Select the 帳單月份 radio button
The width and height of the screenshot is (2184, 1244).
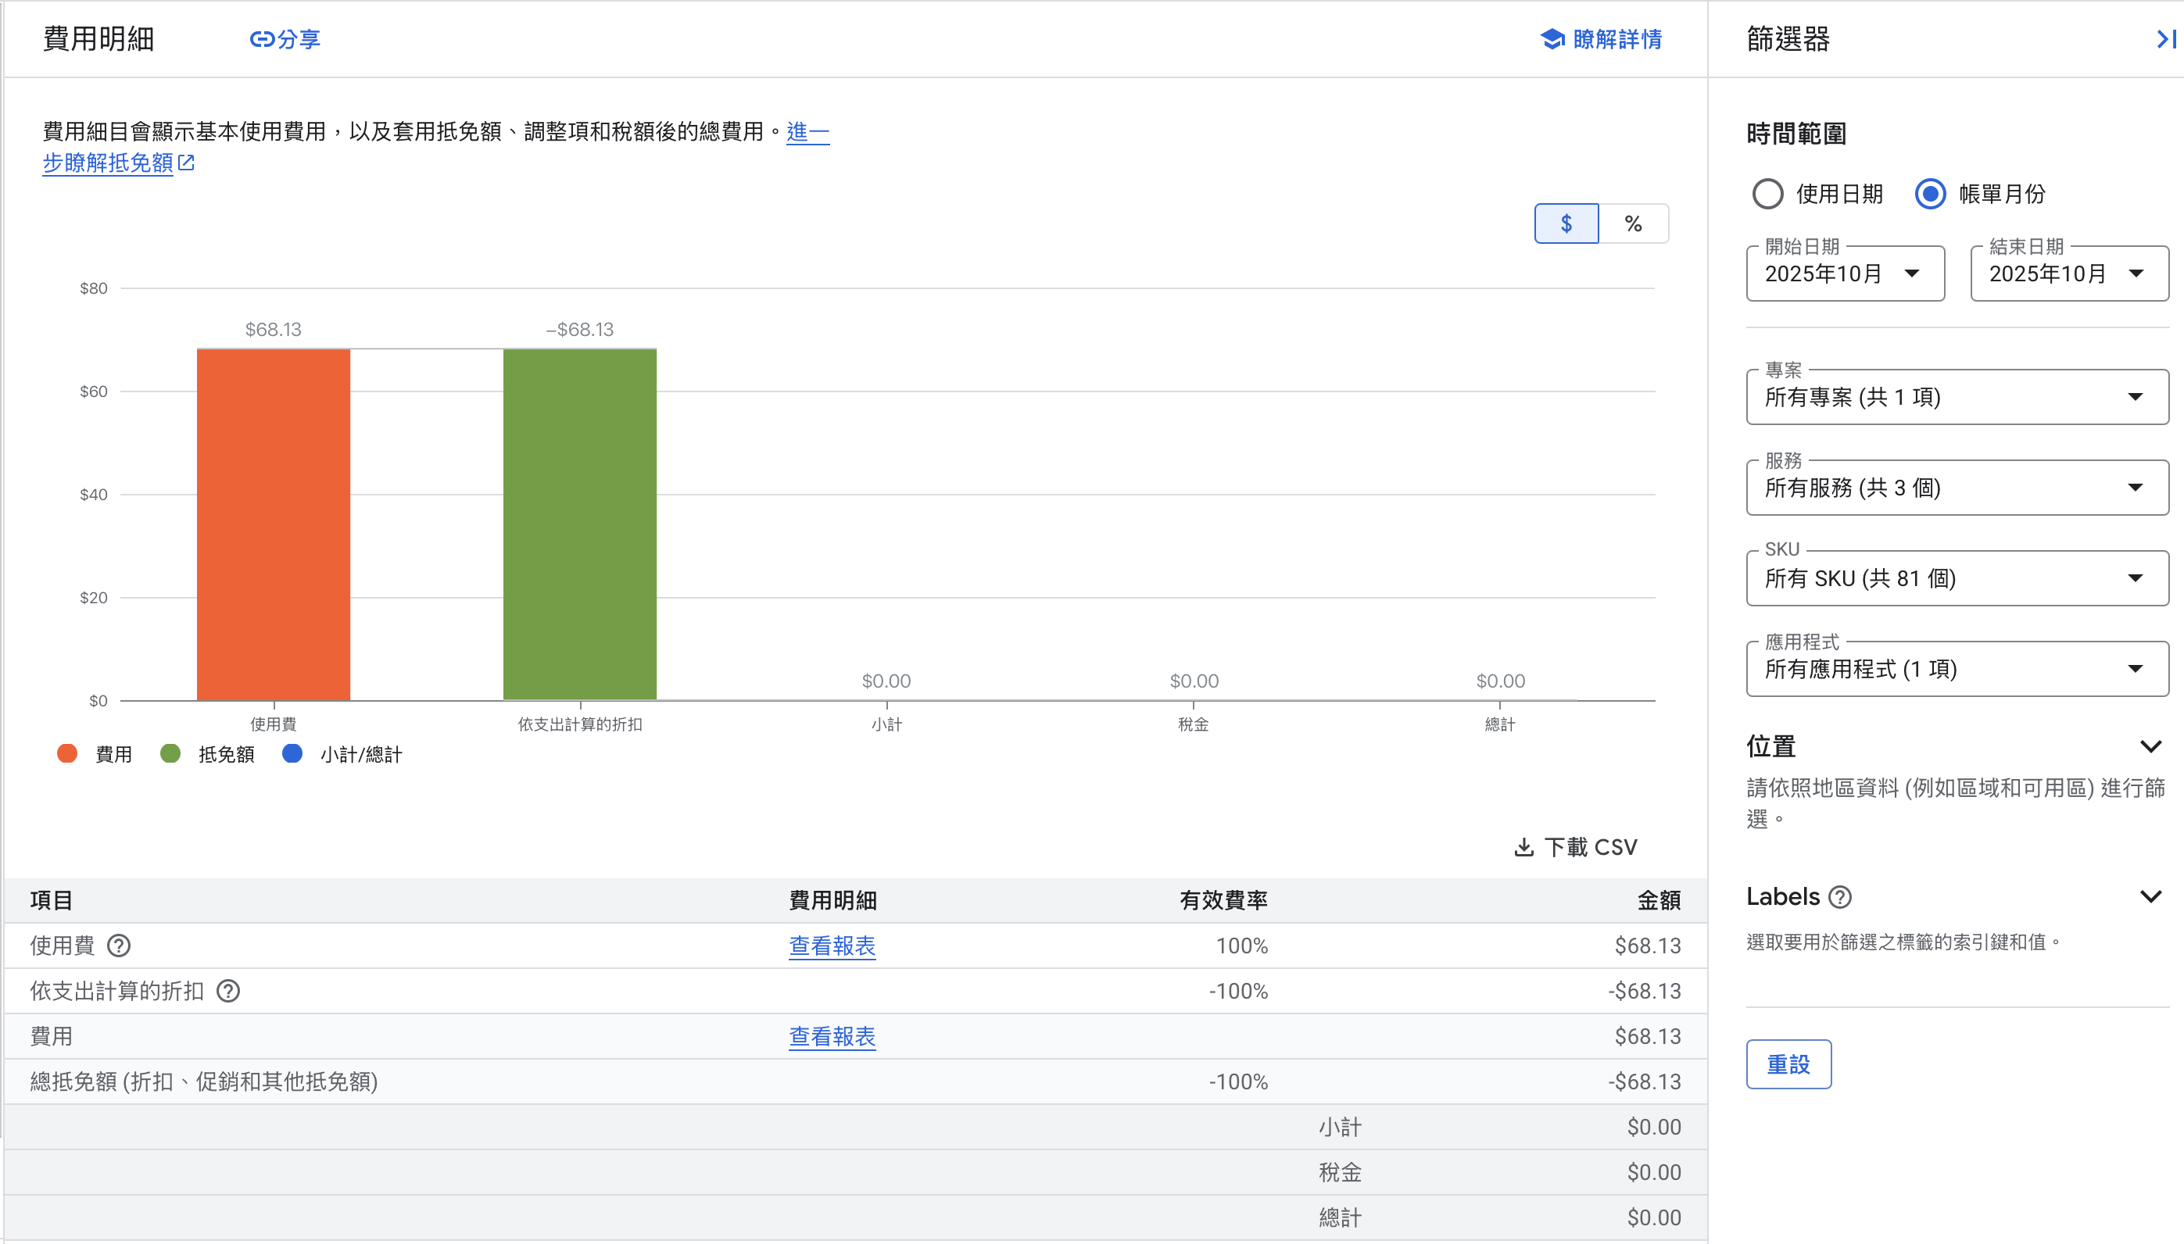pyautogui.click(x=1930, y=194)
